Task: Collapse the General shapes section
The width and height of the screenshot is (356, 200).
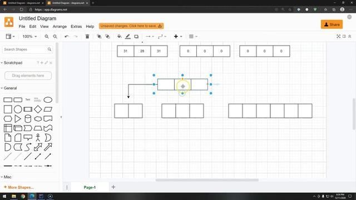Action: pyautogui.click(x=9, y=88)
